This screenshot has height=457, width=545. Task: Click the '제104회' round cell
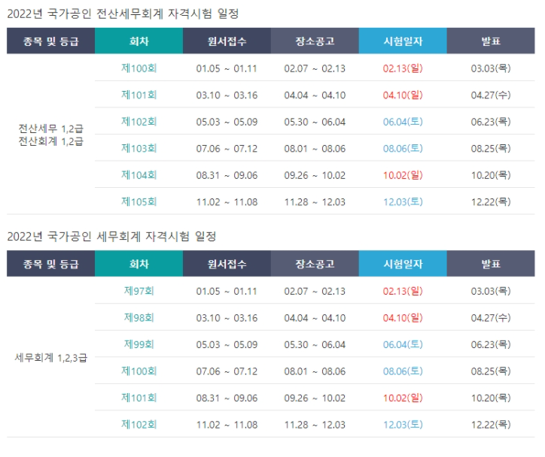point(139,175)
